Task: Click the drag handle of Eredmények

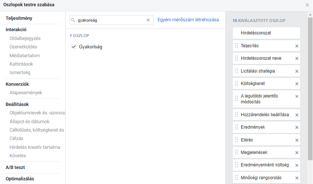Action: point(236,127)
